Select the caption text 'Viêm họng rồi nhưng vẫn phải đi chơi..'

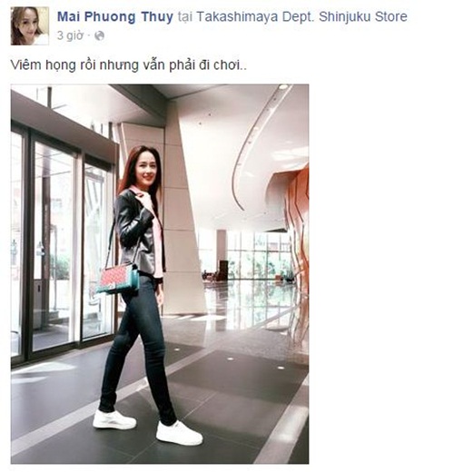[x=129, y=65]
